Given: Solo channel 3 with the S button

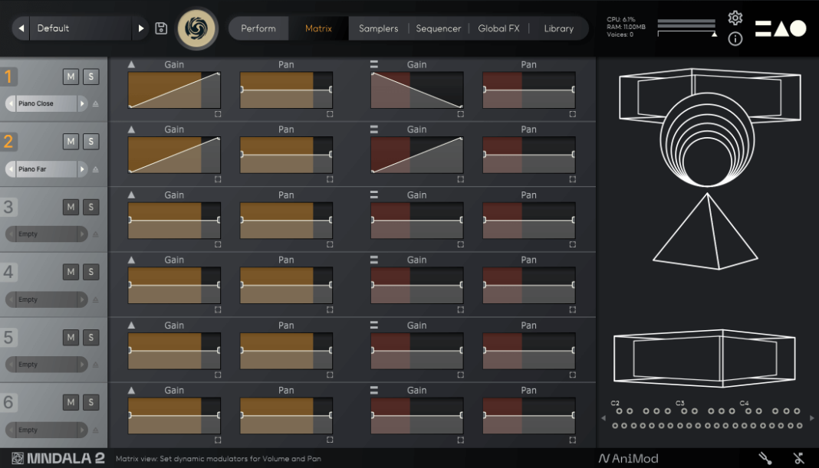Looking at the screenshot, I should tap(90, 206).
